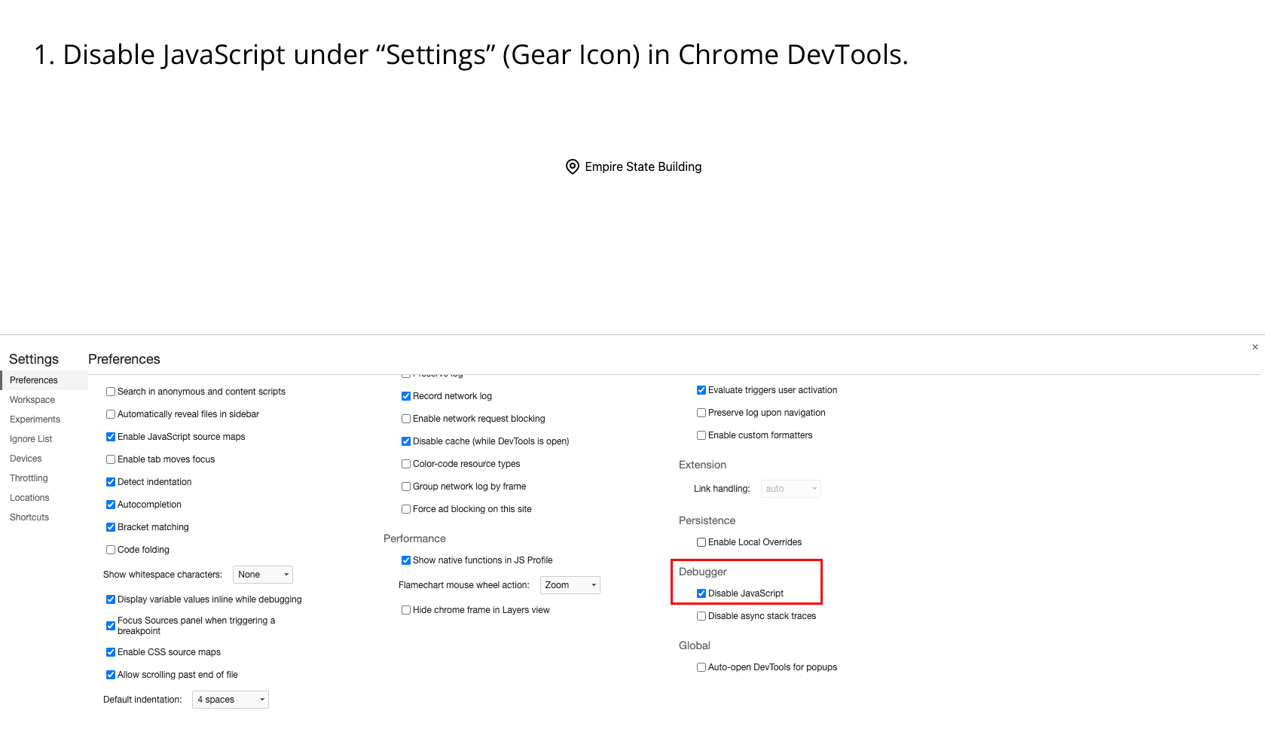Image resolution: width=1265 pixels, height=729 pixels.
Task: Check Auto-open DevTools for popups
Action: pyautogui.click(x=701, y=667)
